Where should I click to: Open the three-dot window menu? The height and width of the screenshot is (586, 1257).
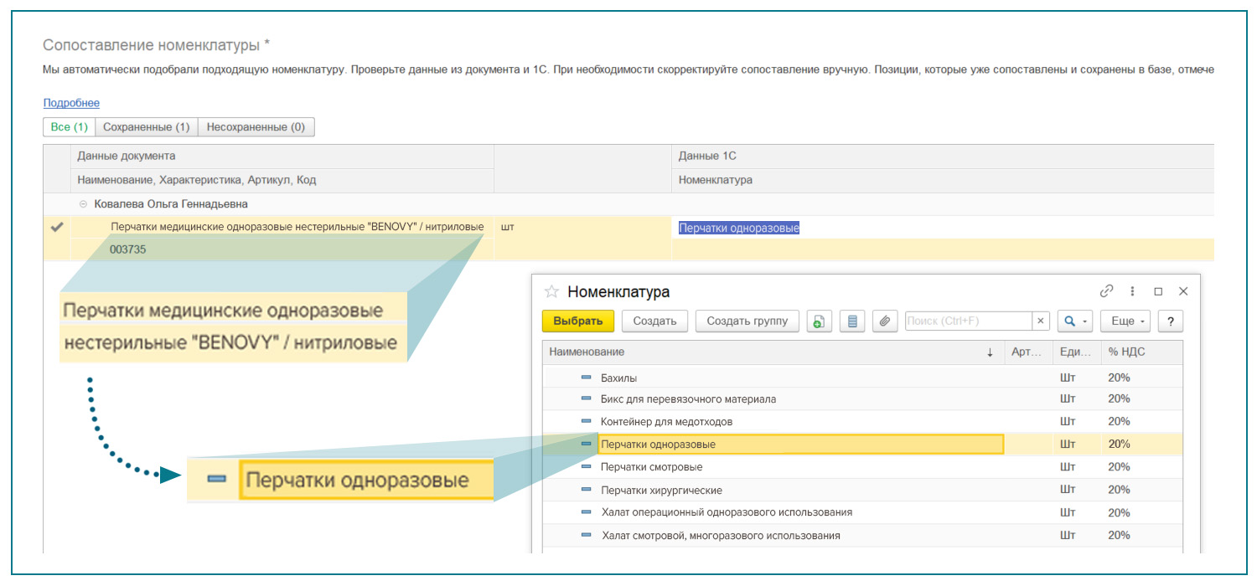pos(1133,291)
